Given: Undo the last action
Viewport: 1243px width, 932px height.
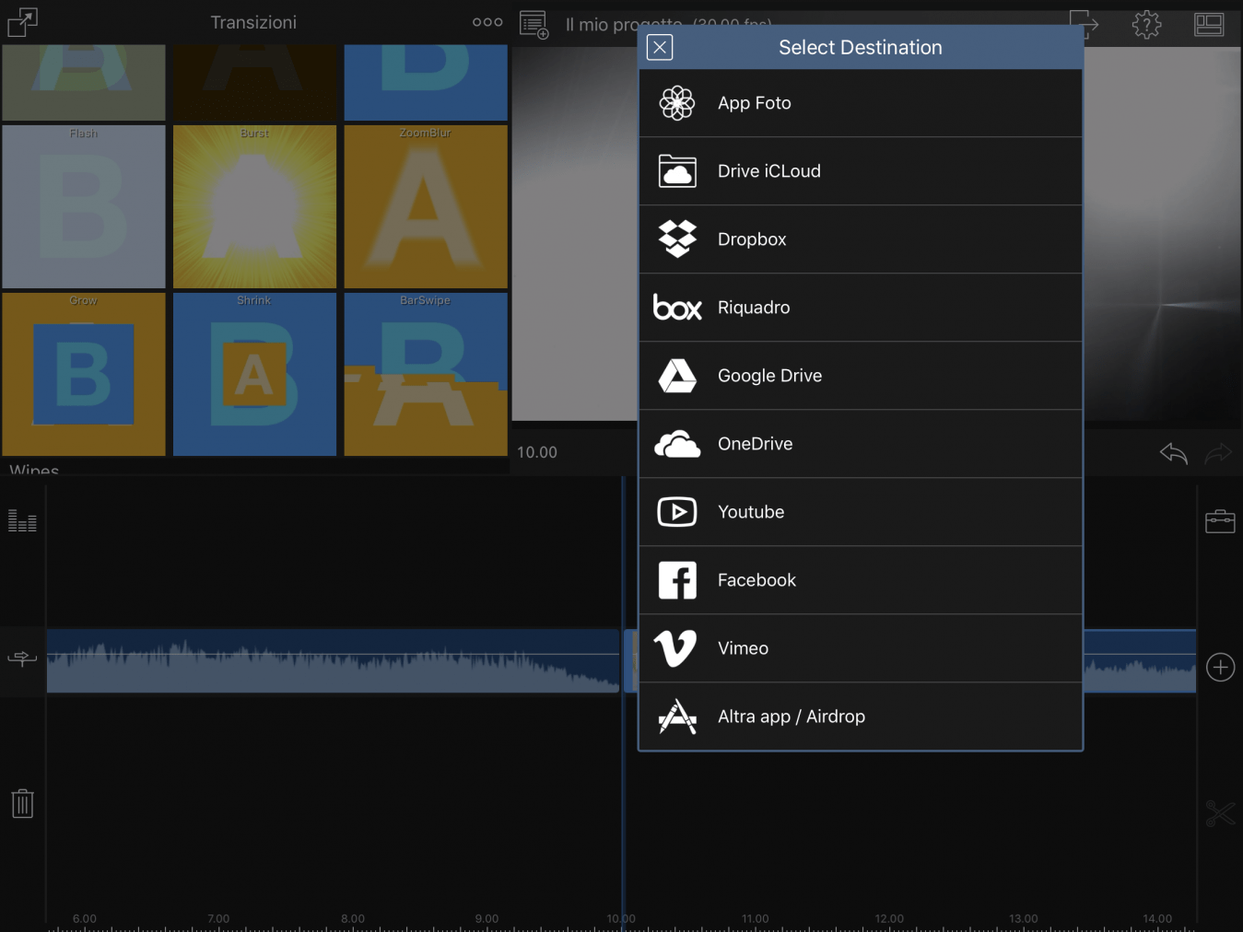Looking at the screenshot, I should click(x=1173, y=453).
